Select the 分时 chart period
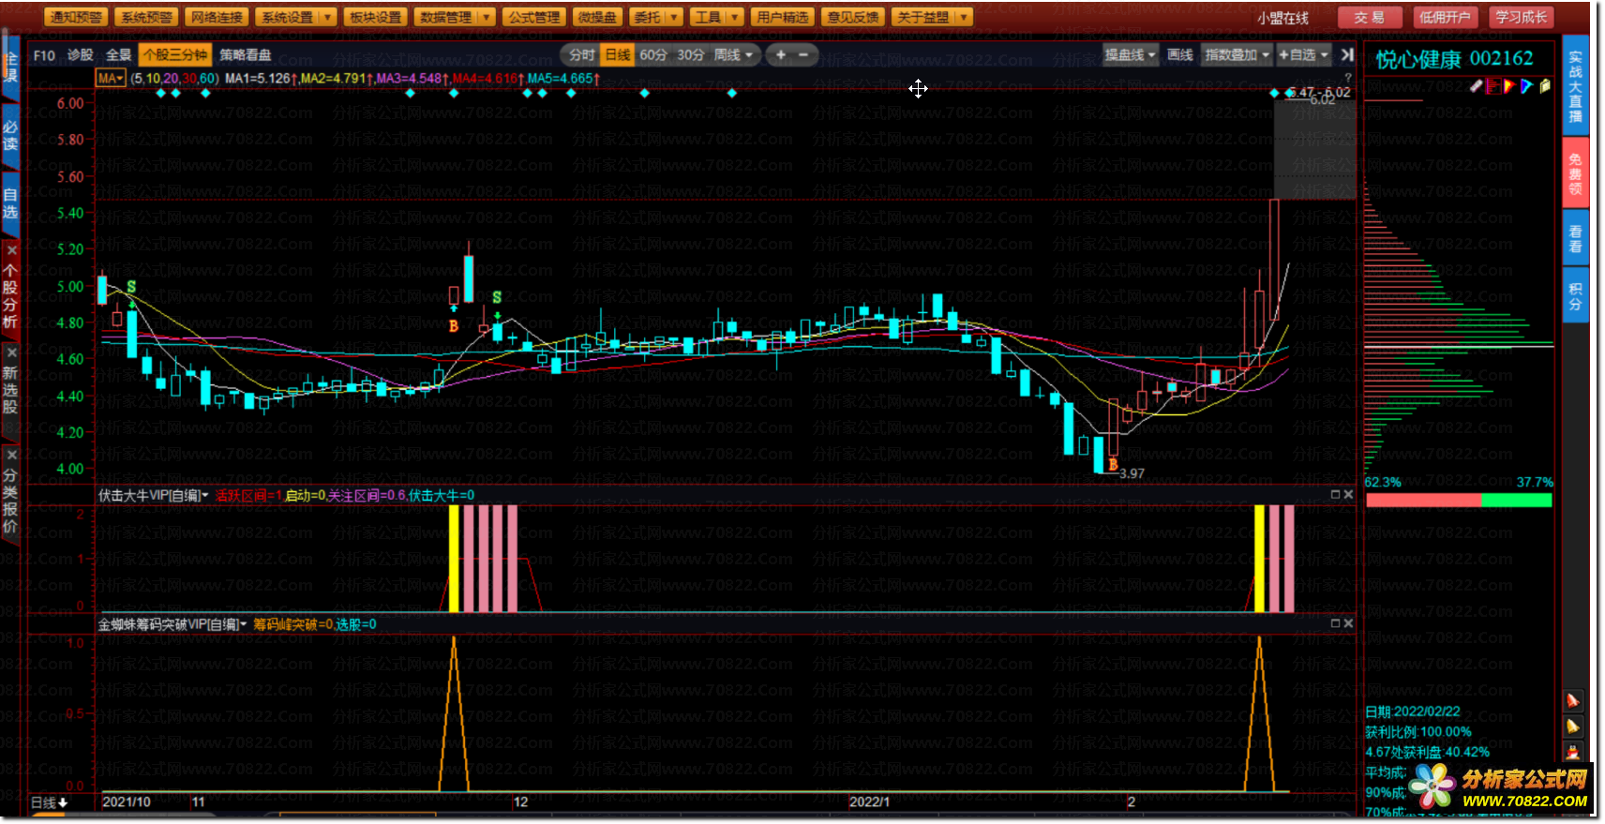The image size is (1605, 824). 582,55
